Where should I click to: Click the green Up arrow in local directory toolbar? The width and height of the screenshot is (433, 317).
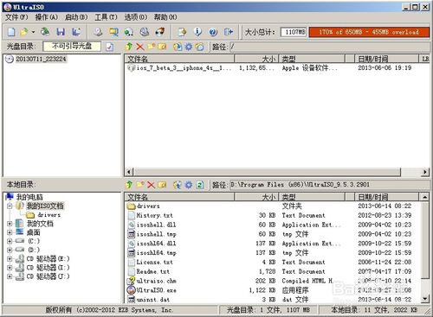(129, 185)
